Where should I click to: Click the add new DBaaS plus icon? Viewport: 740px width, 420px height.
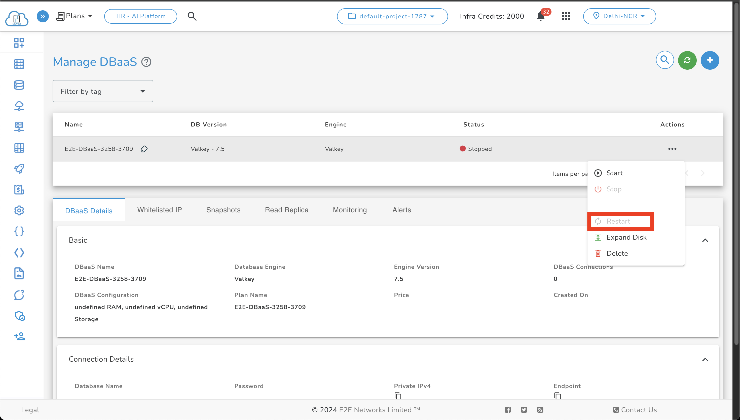click(x=710, y=60)
